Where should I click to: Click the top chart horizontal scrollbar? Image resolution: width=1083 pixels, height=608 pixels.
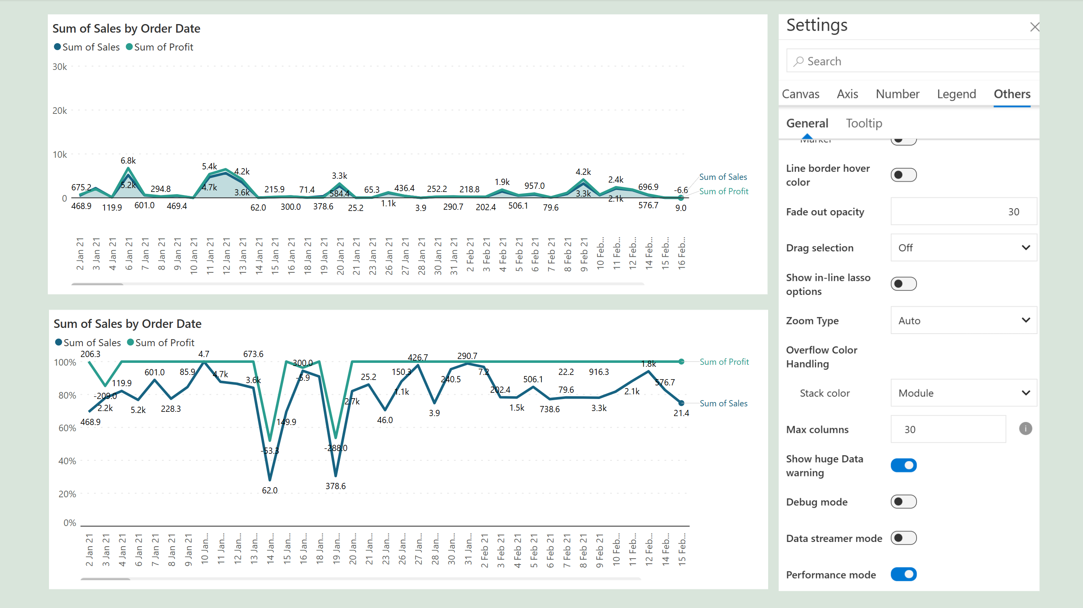pyautogui.click(x=97, y=284)
